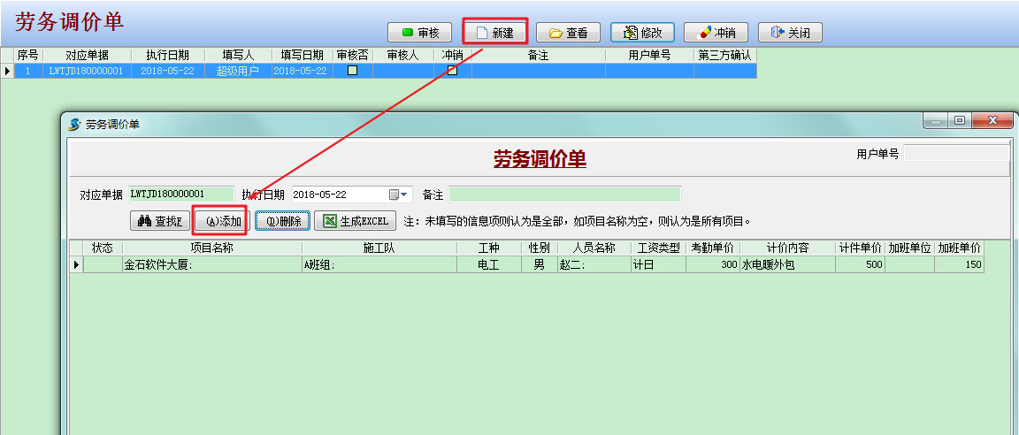The width and height of the screenshot is (1019, 435).
Task: Minimize the 劳务调价单 dialog window
Action: (935, 121)
